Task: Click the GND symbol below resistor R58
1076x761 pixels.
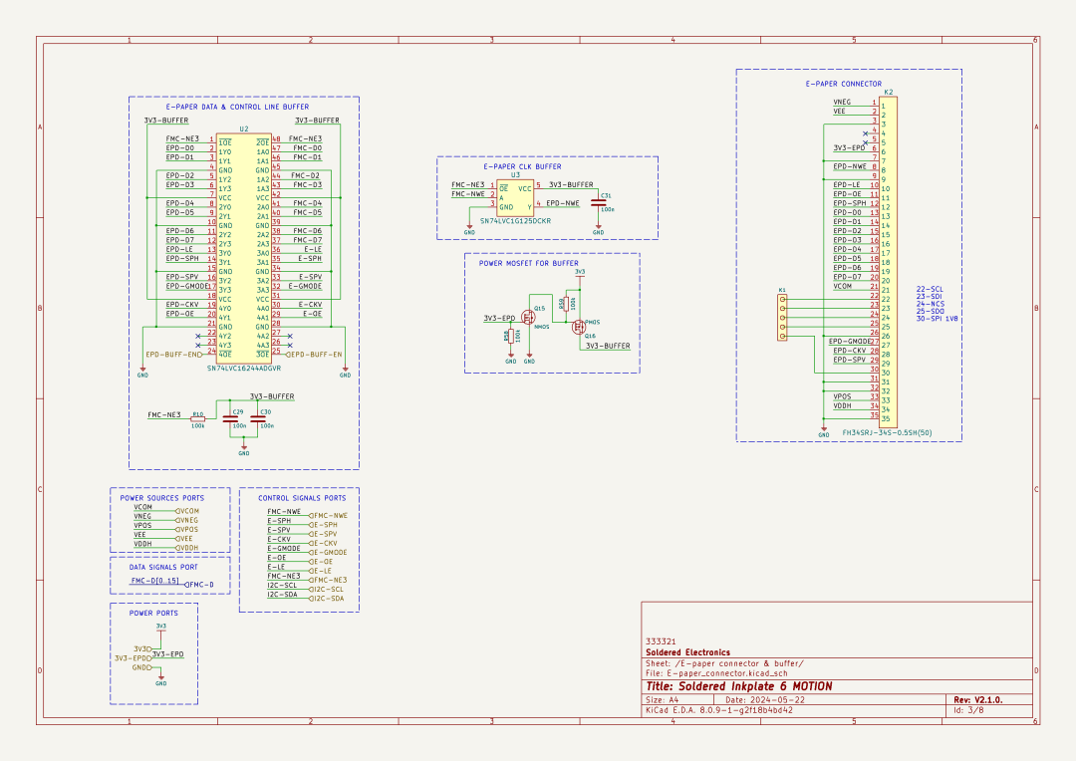Action: click(510, 359)
